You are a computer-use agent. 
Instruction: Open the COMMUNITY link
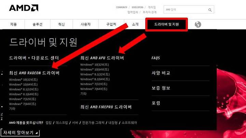tap(122, 8)
